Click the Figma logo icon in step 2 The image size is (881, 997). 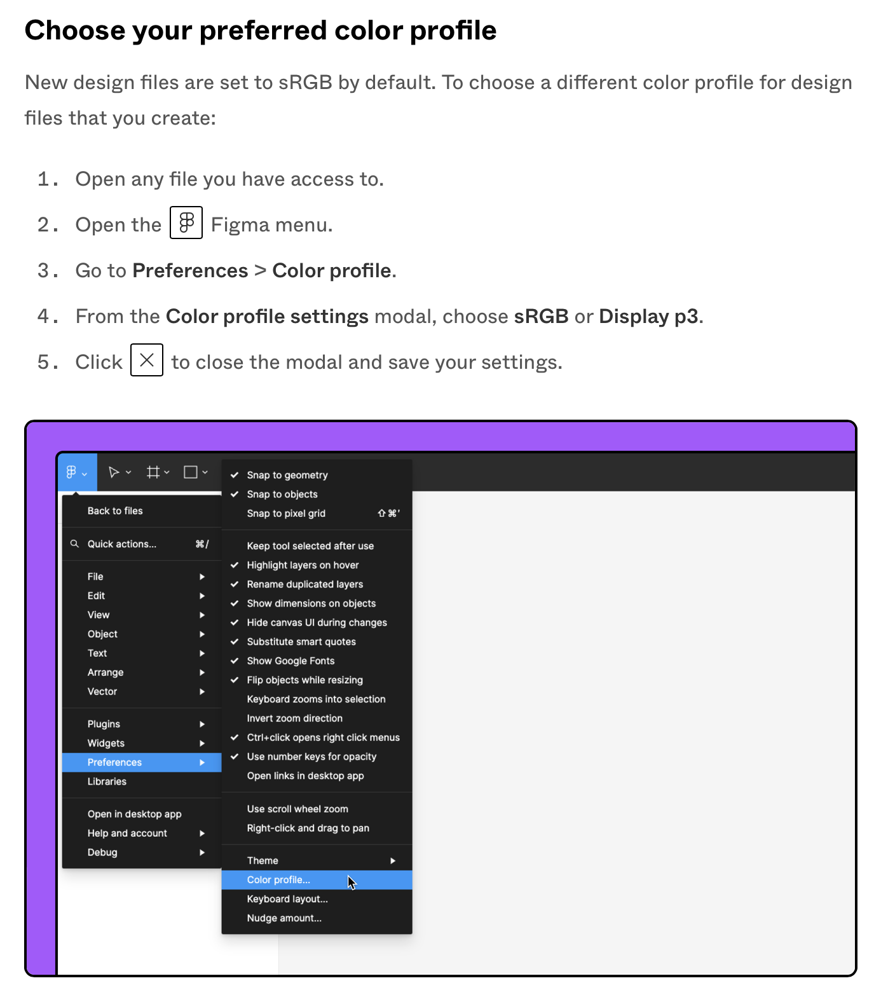[186, 223]
